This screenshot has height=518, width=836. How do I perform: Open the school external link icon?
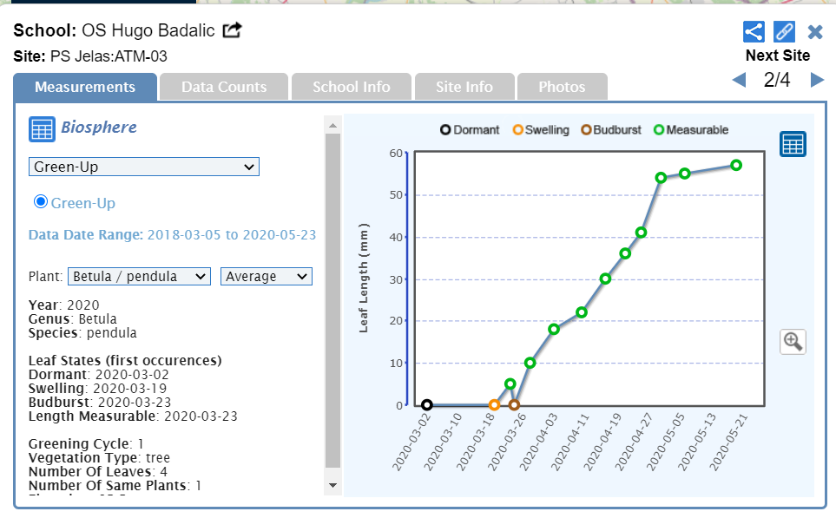(x=232, y=30)
